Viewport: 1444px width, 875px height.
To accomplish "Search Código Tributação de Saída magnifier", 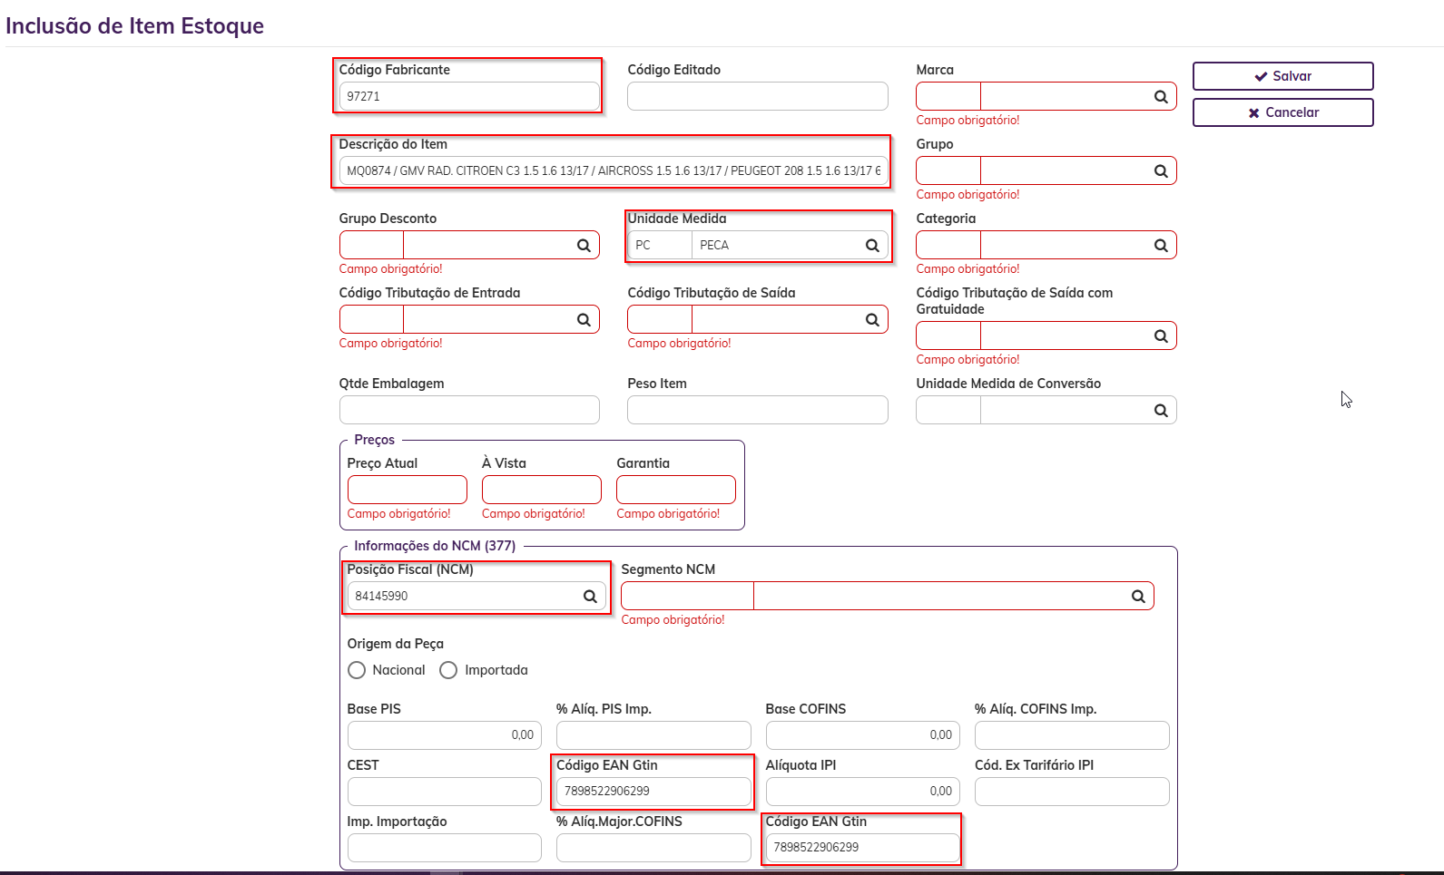I will tap(872, 320).
